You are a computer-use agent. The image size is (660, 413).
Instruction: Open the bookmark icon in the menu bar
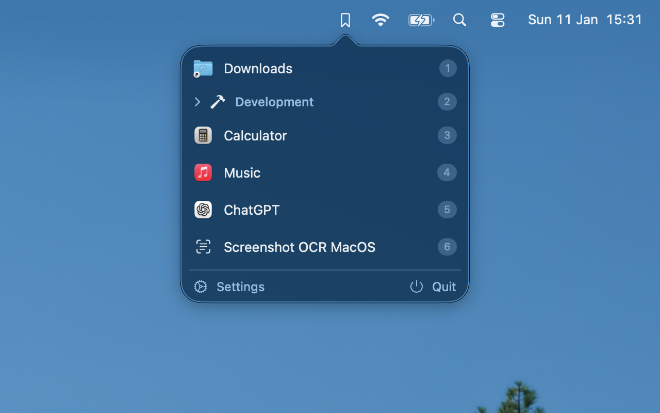point(345,20)
